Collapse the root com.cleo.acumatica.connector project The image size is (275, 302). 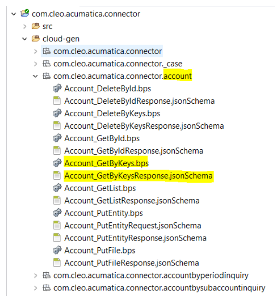[13, 14]
